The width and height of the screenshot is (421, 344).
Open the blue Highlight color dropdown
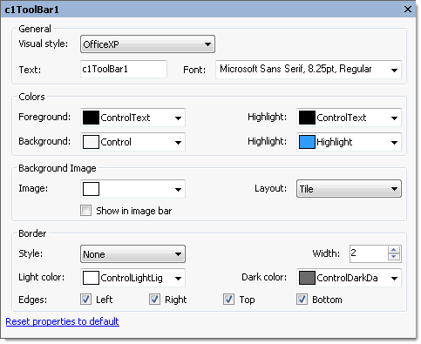pos(394,142)
